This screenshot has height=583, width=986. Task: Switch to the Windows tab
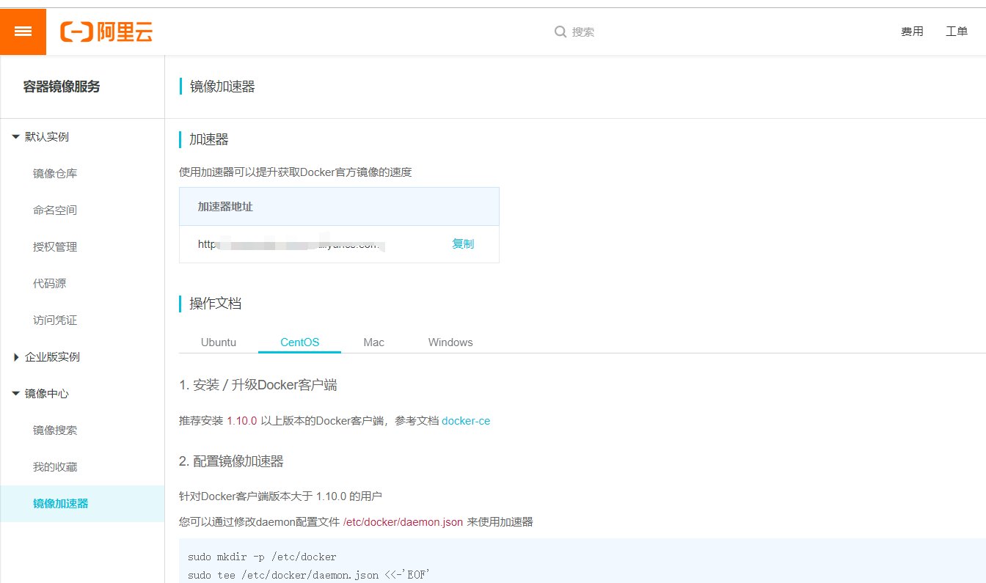(x=450, y=342)
